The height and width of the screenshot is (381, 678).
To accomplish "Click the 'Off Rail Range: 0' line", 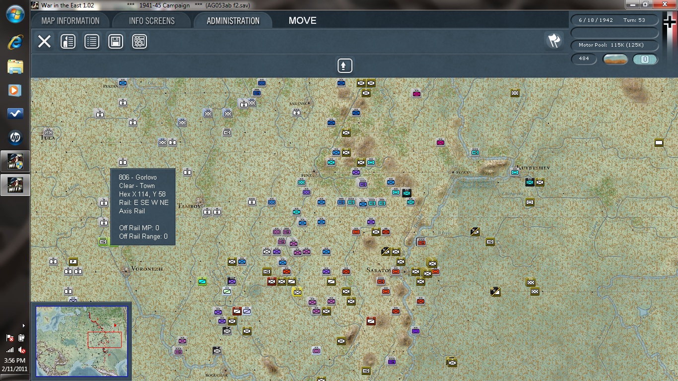I will [x=143, y=236].
